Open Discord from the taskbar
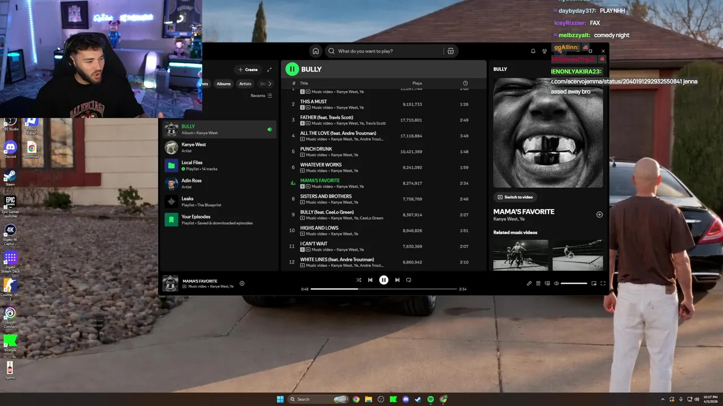 tap(406, 399)
